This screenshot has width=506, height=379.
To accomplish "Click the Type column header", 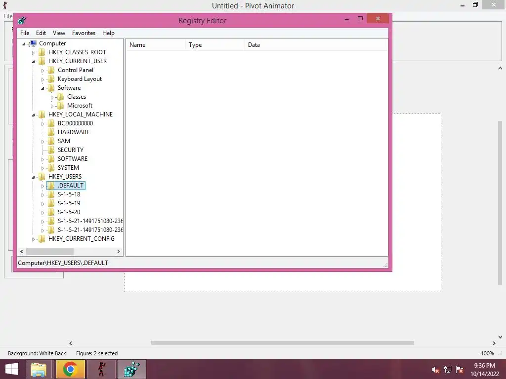I will [215, 45].
